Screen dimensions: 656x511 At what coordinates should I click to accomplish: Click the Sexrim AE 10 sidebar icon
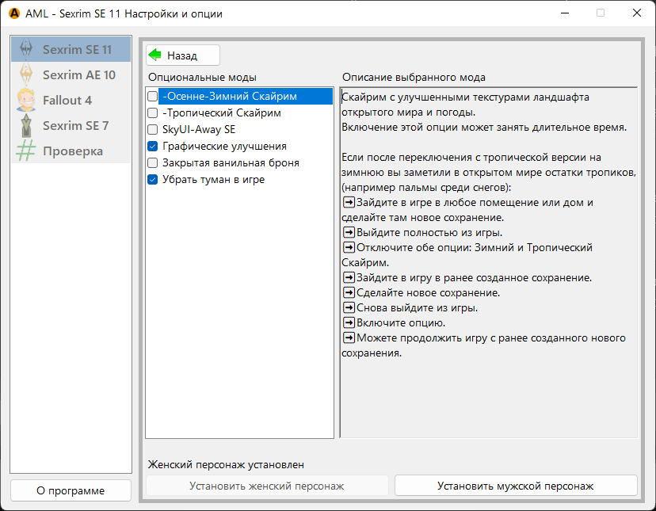(x=26, y=74)
